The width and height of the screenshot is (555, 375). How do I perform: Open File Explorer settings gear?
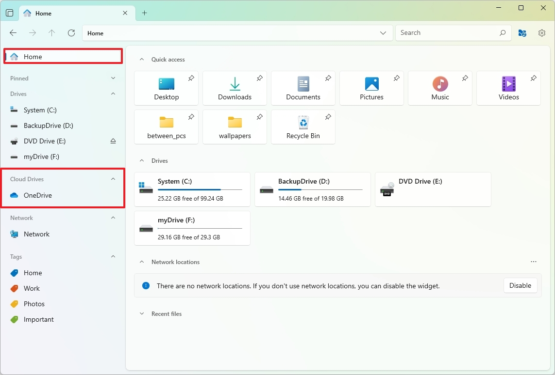pyautogui.click(x=542, y=33)
